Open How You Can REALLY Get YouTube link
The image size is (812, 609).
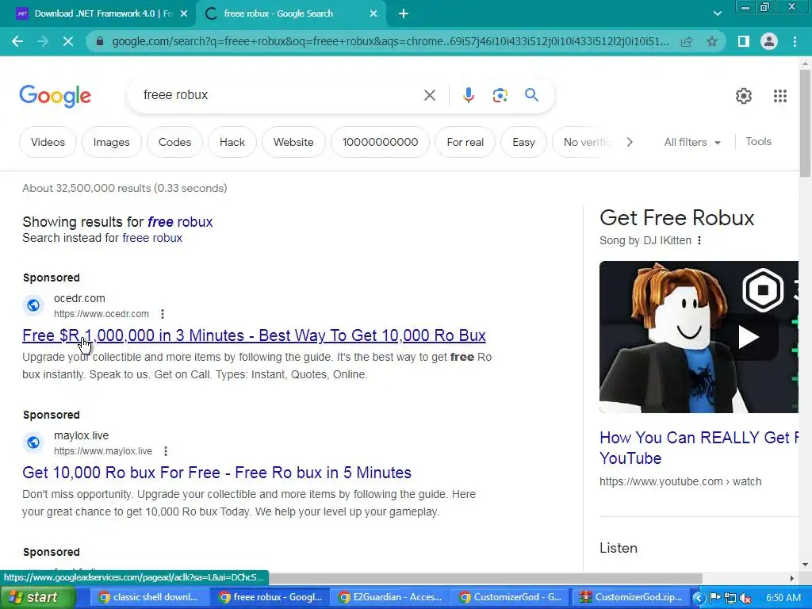[699, 448]
